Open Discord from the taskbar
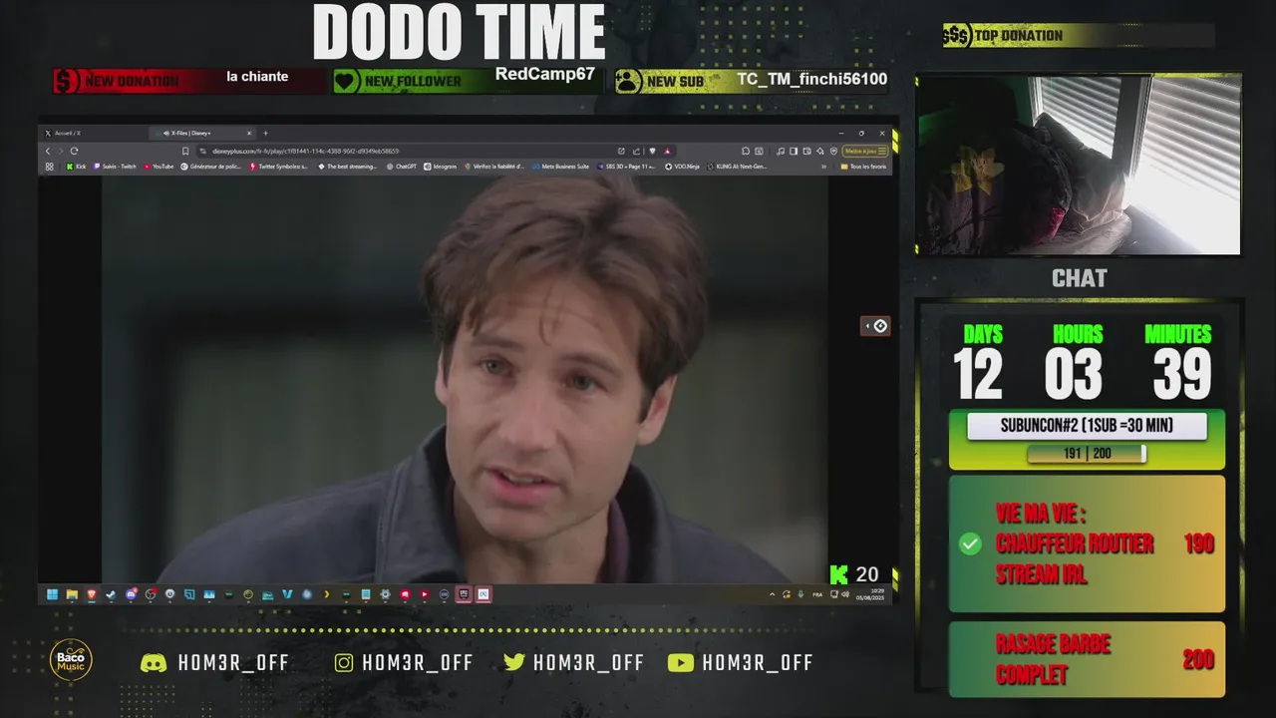The image size is (1276, 718). tap(132, 594)
